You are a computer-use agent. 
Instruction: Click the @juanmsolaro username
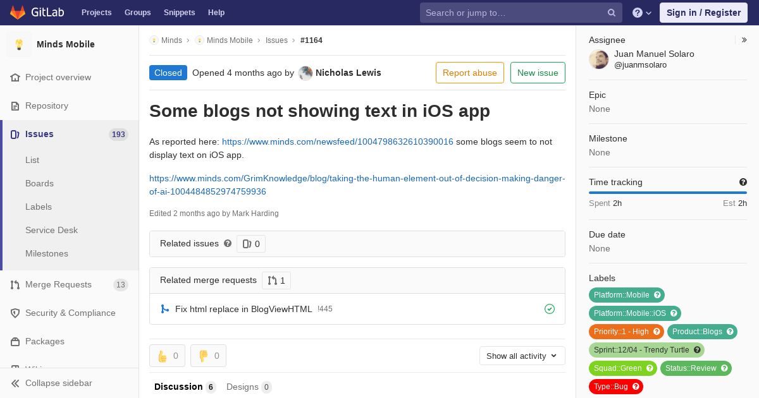(640, 65)
